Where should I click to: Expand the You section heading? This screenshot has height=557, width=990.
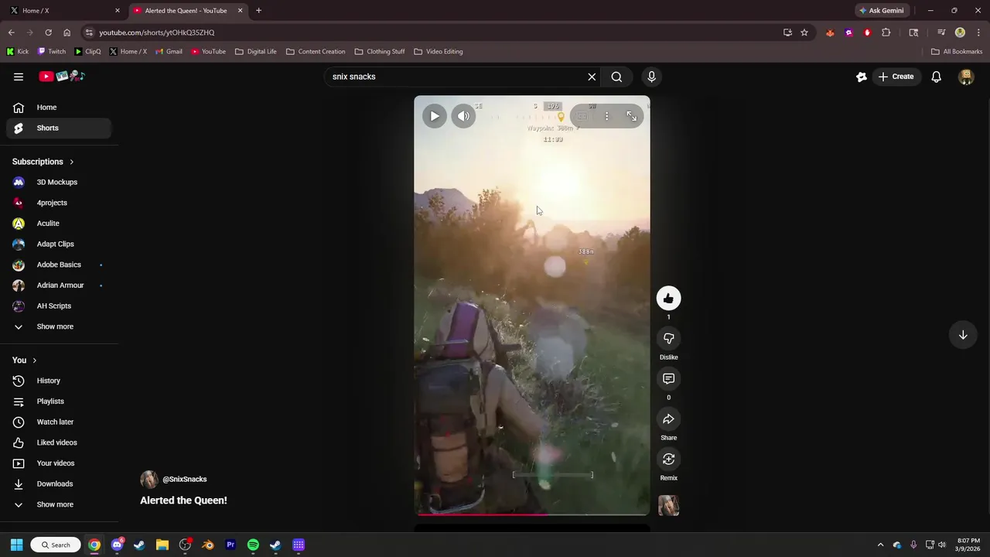coord(25,361)
